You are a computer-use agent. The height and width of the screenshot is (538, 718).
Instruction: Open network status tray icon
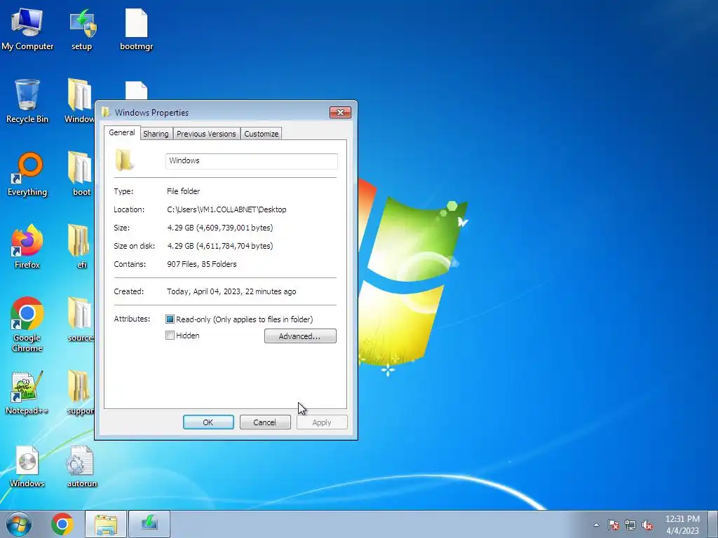630,525
